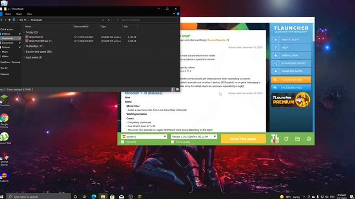Open the Share tab in File Explorer
Image resolution: width=355 pixels, height=199 pixels.
pyautogui.click(x=19, y=14)
